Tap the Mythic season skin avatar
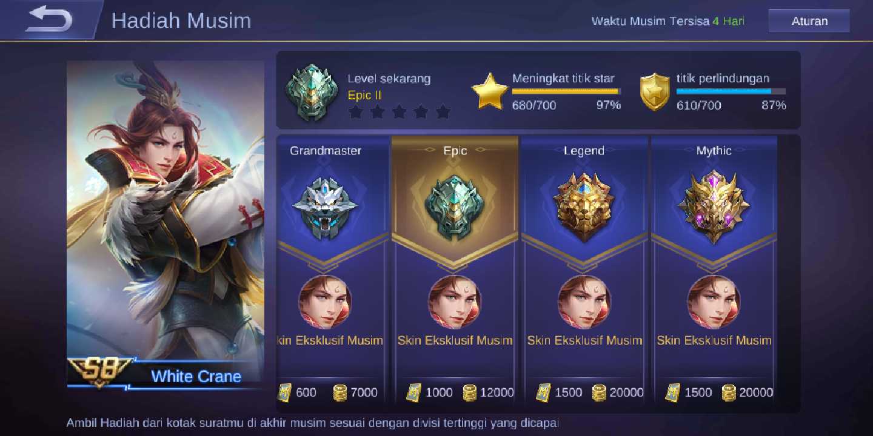Image resolution: width=873 pixels, height=436 pixels. 714,302
